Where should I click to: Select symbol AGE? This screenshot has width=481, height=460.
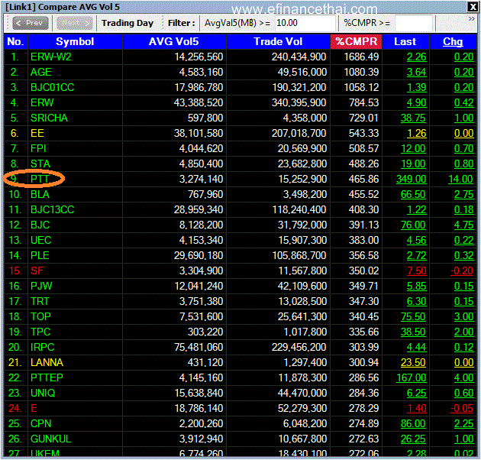[x=41, y=72]
